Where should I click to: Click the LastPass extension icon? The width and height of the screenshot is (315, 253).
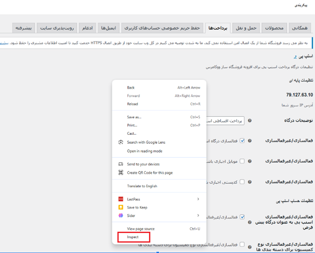pos(121,199)
